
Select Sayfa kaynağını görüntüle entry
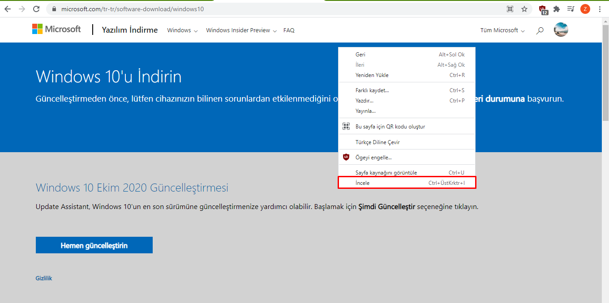[x=407, y=173]
